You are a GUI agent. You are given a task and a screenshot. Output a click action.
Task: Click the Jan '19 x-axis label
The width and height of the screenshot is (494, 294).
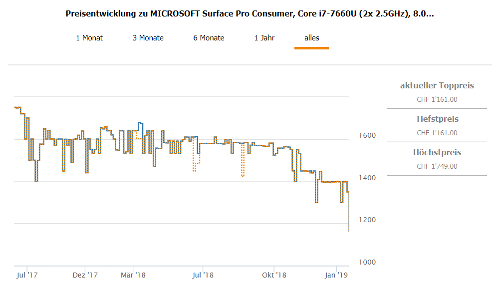(x=336, y=275)
